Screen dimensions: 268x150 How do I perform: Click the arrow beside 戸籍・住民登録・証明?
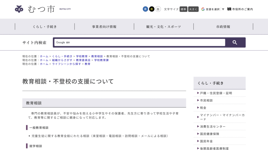(x=198, y=93)
